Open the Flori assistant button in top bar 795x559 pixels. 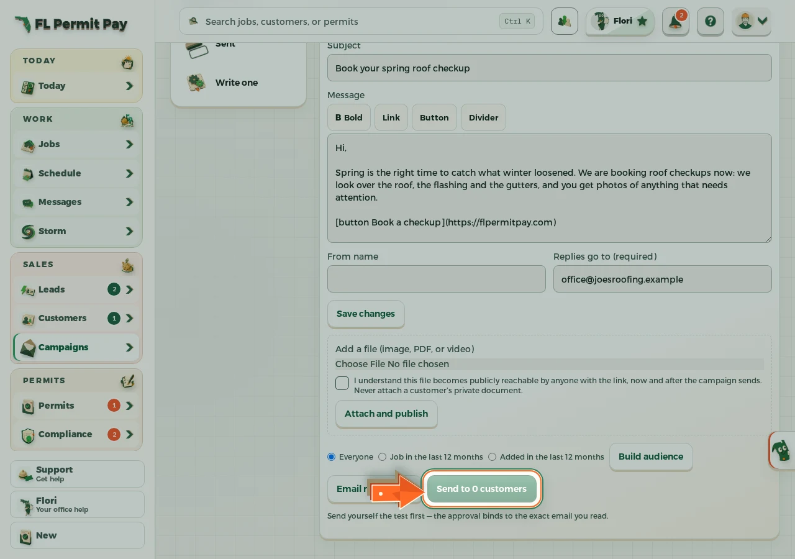pos(620,22)
